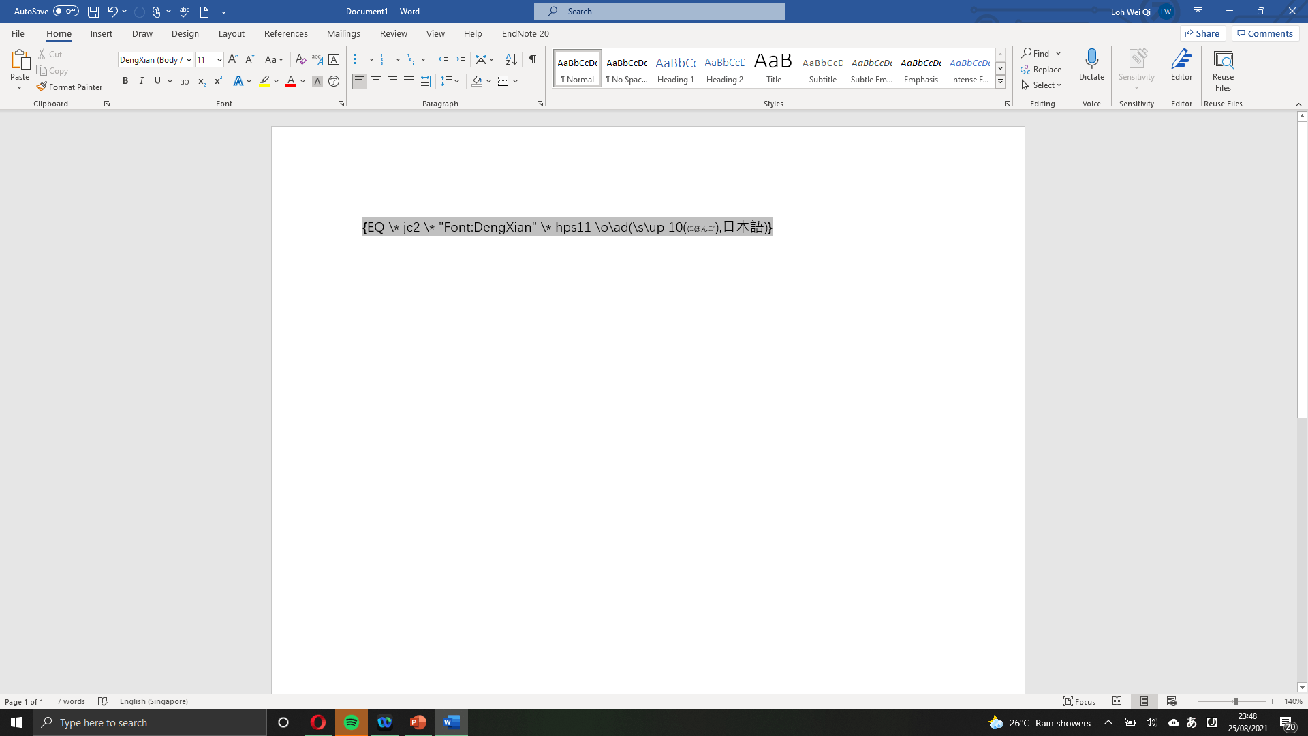1308x736 pixels.
Task: Open Change Case dropdown
Action: (x=274, y=60)
